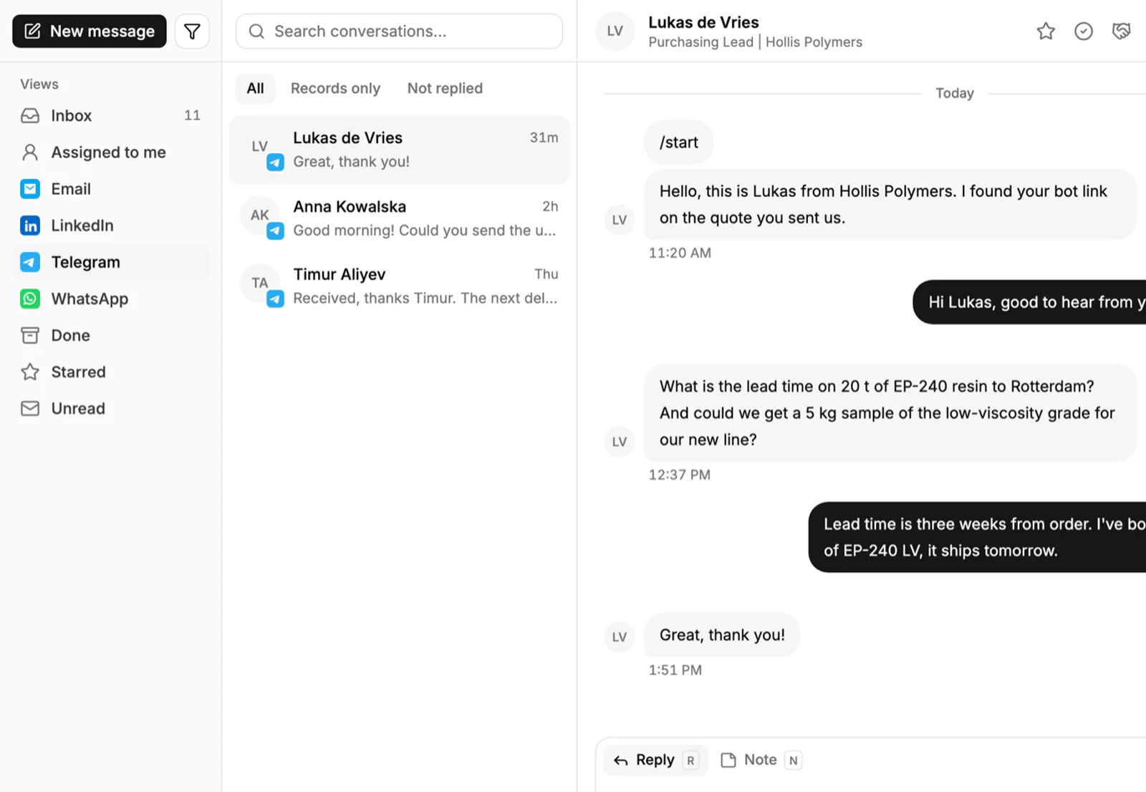Click the AK avatar of Anna Kowalska
This screenshot has width=1146, height=792.
click(259, 215)
